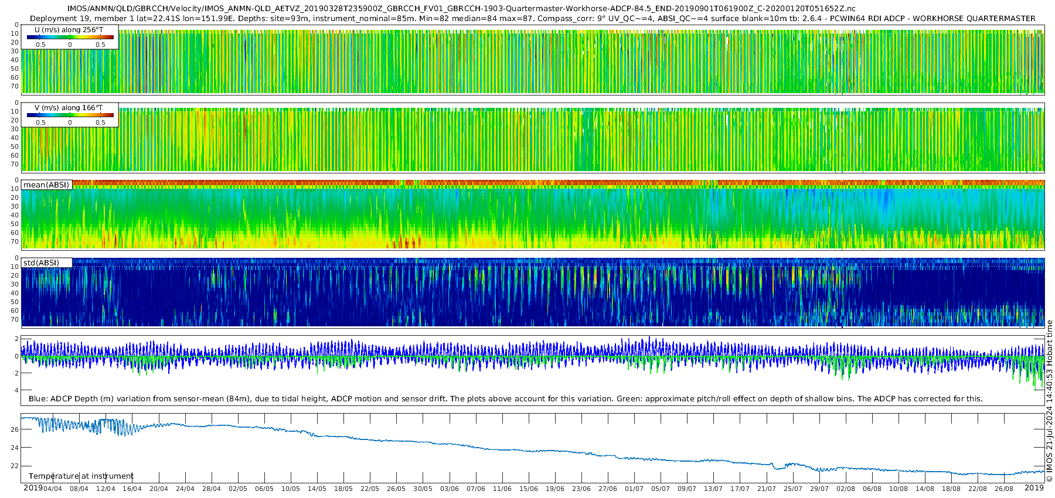The height and width of the screenshot is (498, 1055).
Task: Click the U velocity colorbar legend
Action: [70, 37]
